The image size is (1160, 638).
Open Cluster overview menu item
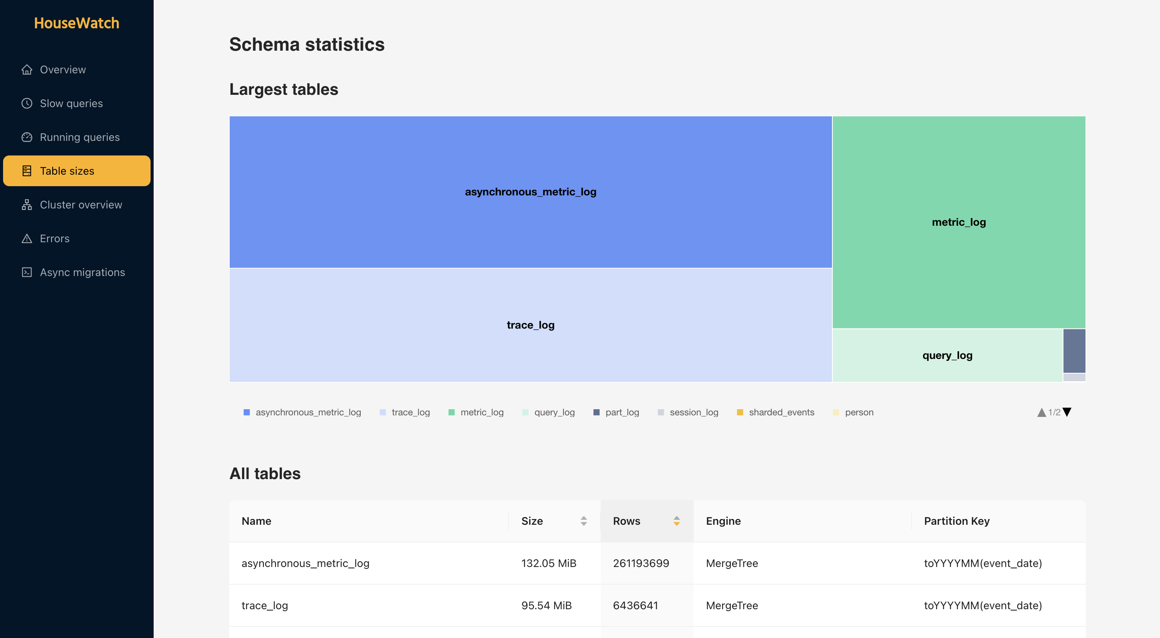[x=81, y=205]
